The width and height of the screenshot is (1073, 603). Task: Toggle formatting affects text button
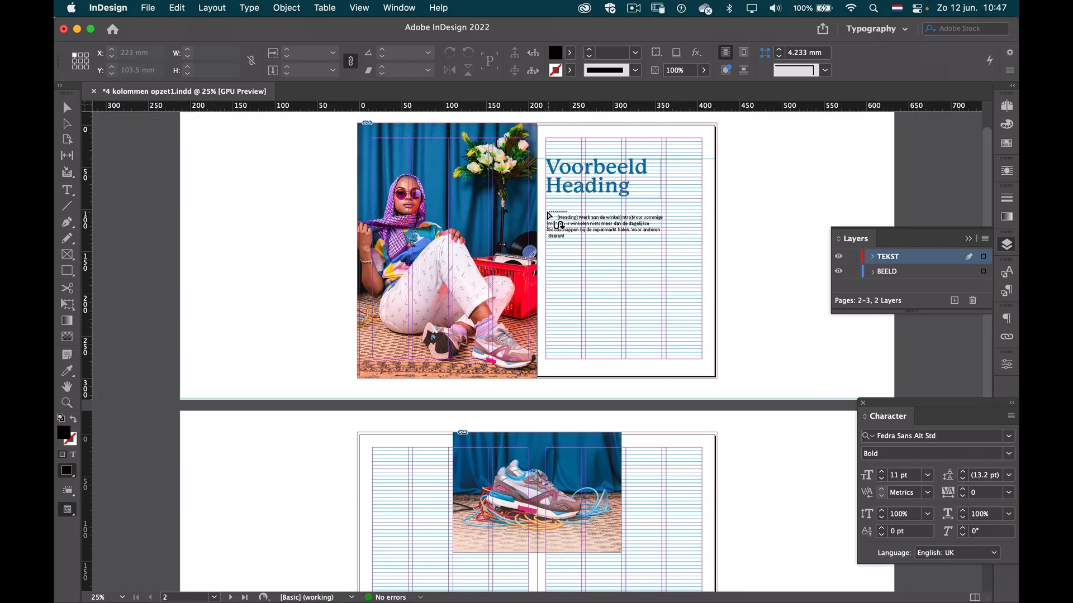tap(73, 454)
